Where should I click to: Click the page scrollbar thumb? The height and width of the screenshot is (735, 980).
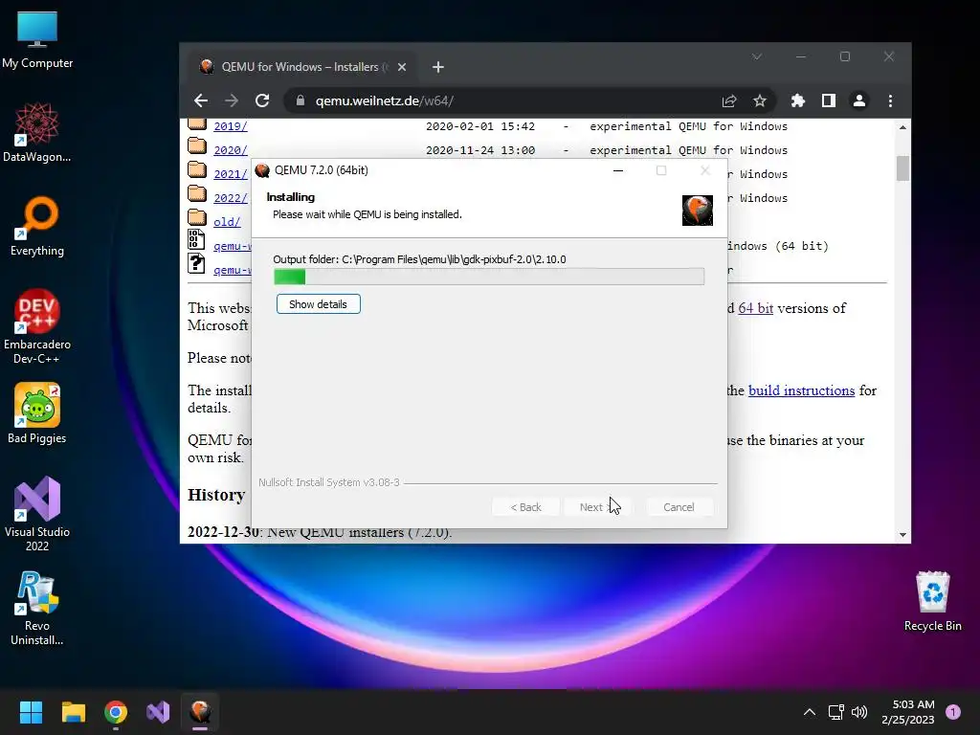(902, 168)
